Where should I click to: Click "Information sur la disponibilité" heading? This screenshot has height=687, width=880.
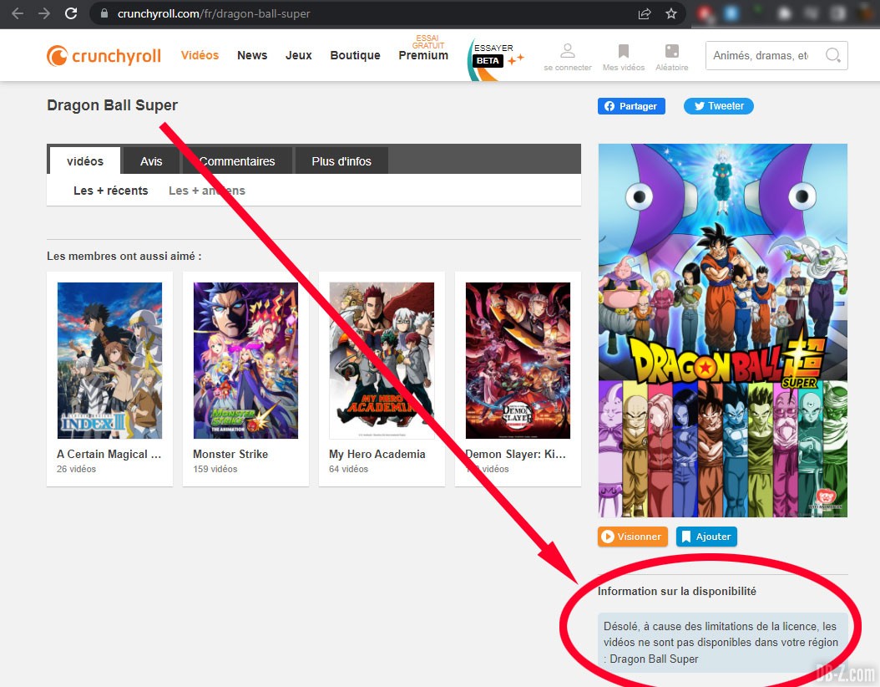[677, 591]
